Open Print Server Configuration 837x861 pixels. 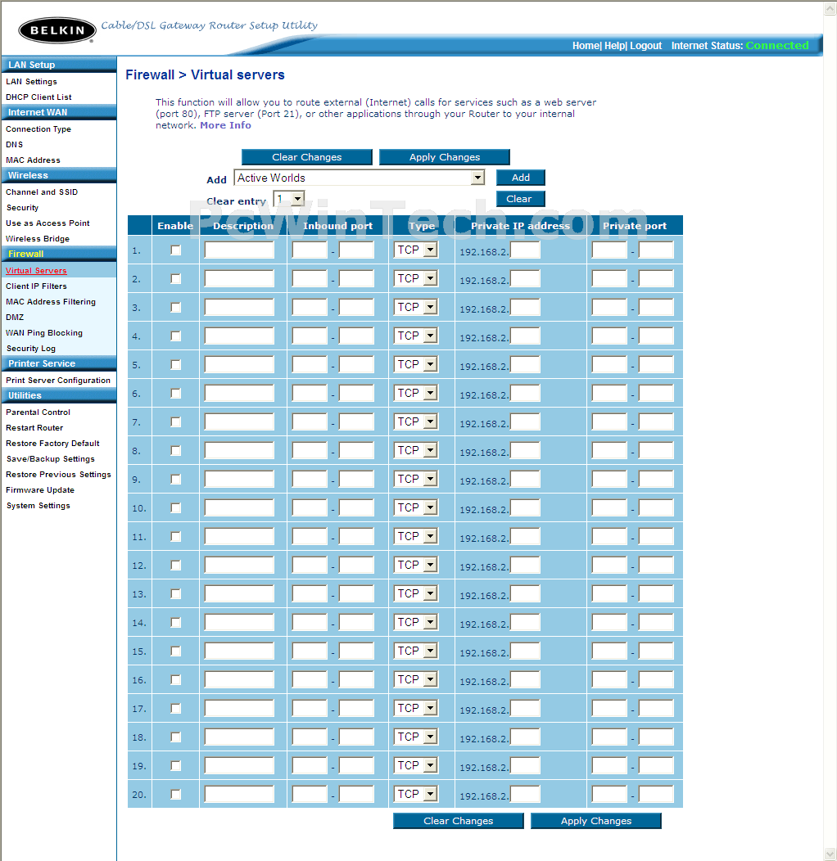click(58, 381)
